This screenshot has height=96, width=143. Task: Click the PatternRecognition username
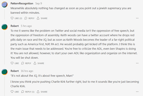[x=22, y=3]
